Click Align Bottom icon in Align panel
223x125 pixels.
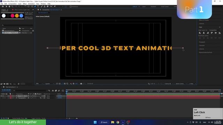(x=220, y=33)
